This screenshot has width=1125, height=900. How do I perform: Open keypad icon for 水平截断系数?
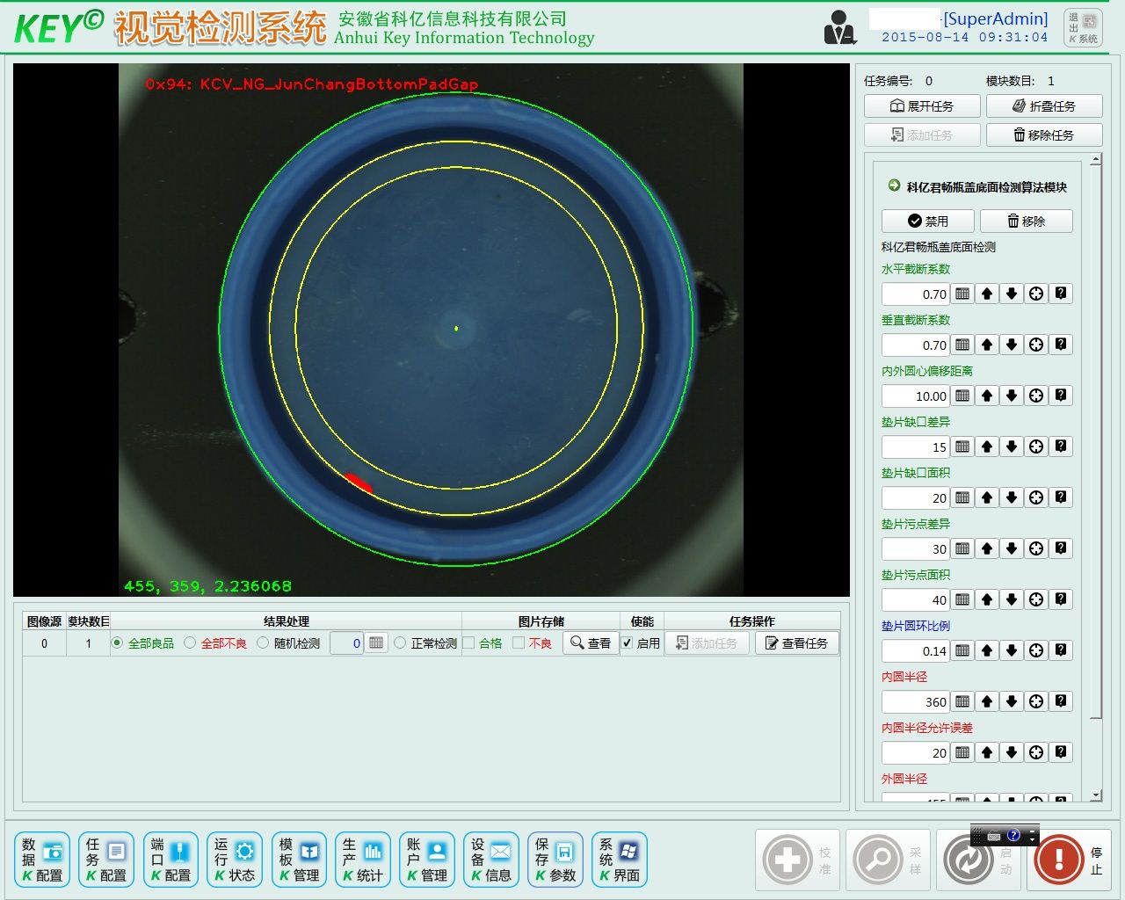[x=962, y=294]
